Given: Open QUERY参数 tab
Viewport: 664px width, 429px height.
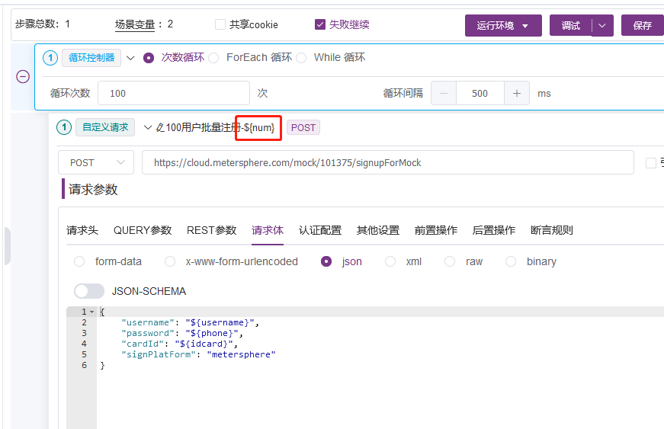Looking at the screenshot, I should (143, 230).
